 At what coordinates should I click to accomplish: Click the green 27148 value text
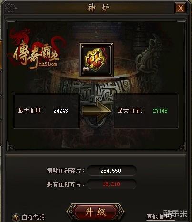click(160, 111)
